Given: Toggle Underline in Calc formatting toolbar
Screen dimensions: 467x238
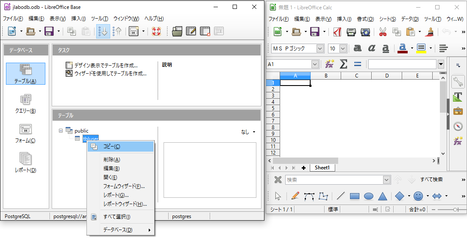Looking at the screenshot, I should (385, 48).
